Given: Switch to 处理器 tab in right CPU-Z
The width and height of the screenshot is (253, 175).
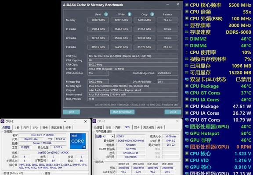Looking at the screenshot, I should (98, 127).
